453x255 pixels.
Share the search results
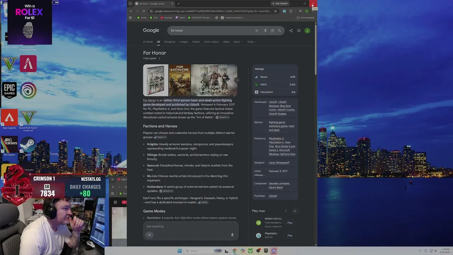pyautogui.click(x=291, y=30)
